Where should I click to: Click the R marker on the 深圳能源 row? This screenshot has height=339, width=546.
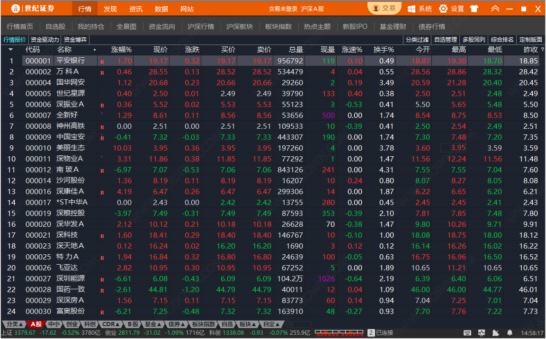coord(102,279)
